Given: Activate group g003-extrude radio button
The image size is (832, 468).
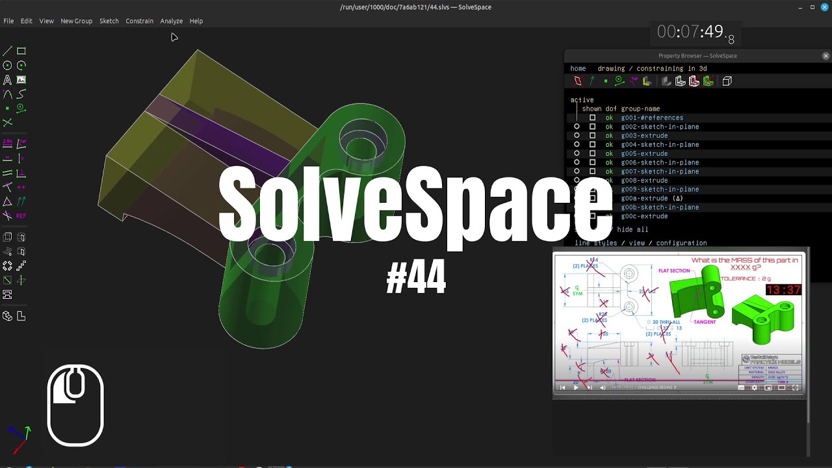Looking at the screenshot, I should click(577, 136).
